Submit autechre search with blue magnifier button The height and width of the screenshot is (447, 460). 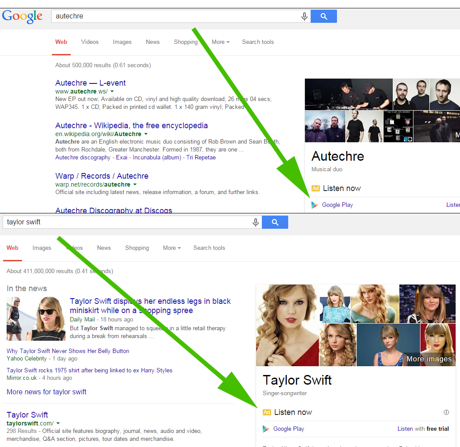coord(324,16)
